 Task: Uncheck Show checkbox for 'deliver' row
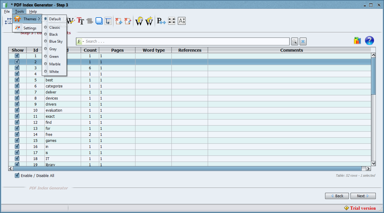tap(17, 92)
